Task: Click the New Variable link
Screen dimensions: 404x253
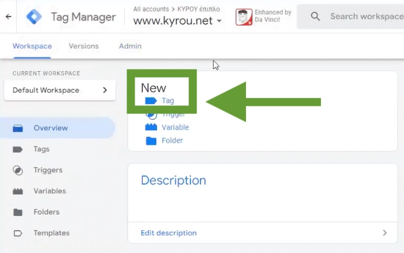Action: (175, 127)
